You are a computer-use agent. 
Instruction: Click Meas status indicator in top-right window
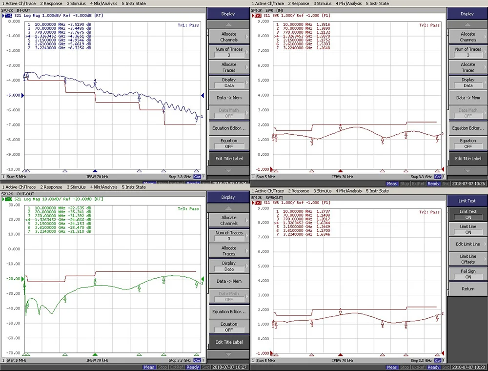pos(391,184)
